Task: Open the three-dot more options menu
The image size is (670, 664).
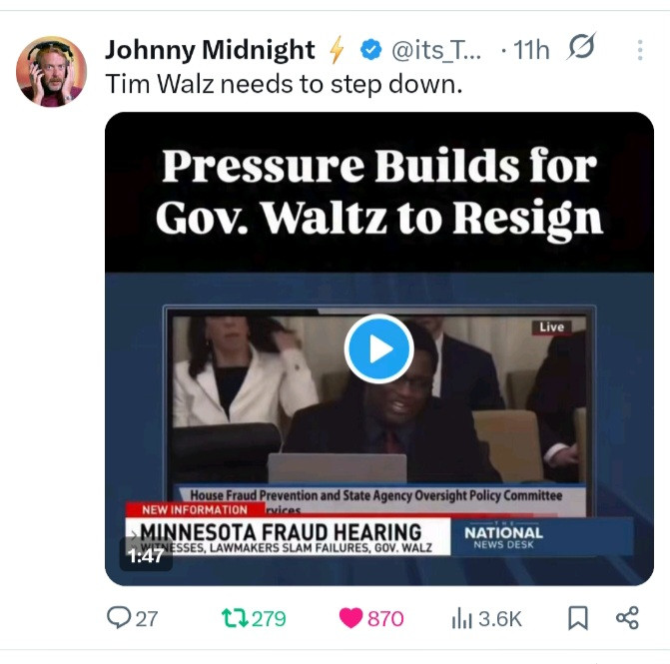Action: pos(640,50)
